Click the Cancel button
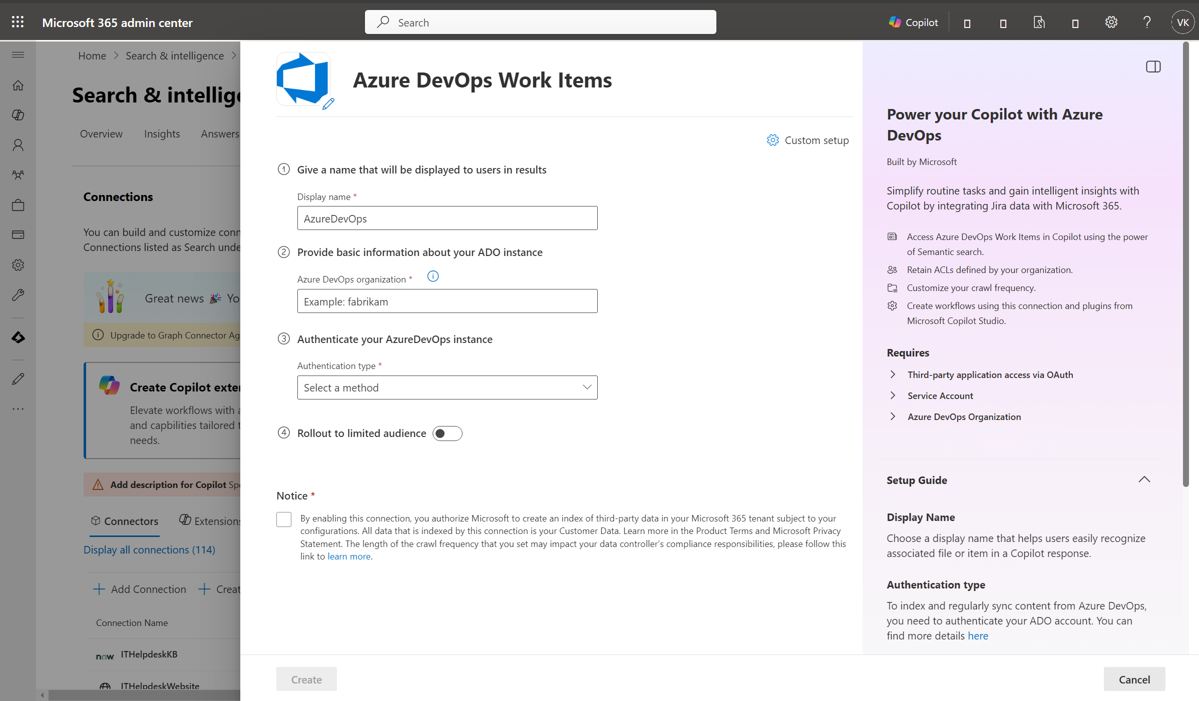Screen dimensions: 1199x701 [x=1134, y=679]
